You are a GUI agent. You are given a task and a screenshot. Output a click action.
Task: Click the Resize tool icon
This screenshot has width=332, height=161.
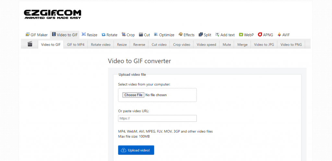click(x=84, y=34)
